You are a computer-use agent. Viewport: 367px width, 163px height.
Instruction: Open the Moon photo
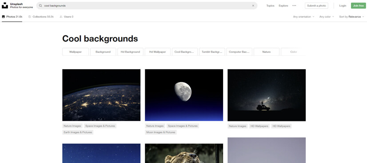coord(184,95)
